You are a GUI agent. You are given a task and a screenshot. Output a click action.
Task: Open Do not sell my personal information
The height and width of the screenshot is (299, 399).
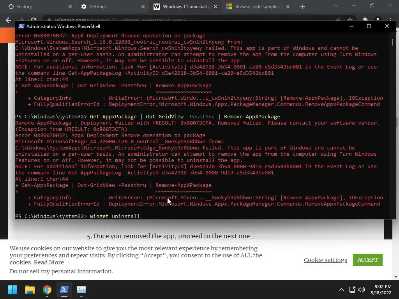tap(60, 271)
